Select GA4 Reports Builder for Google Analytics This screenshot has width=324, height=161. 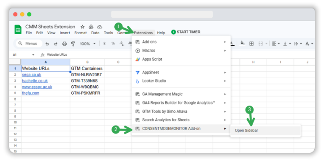[x=181, y=103]
